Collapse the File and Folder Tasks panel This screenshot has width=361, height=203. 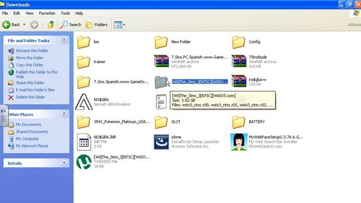[64, 40]
